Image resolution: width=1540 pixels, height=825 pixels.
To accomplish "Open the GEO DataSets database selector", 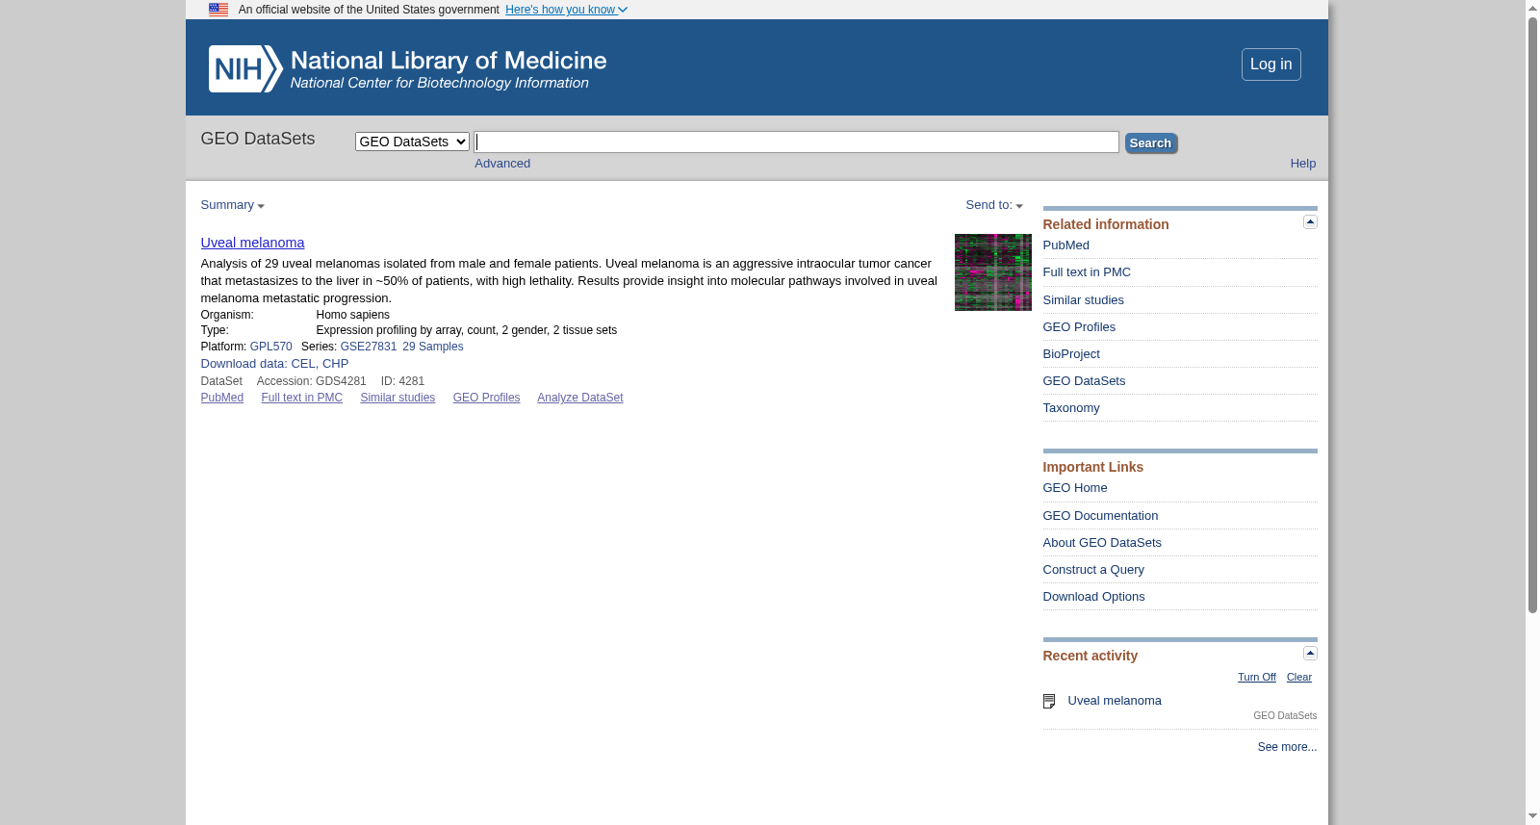I will pos(412,142).
